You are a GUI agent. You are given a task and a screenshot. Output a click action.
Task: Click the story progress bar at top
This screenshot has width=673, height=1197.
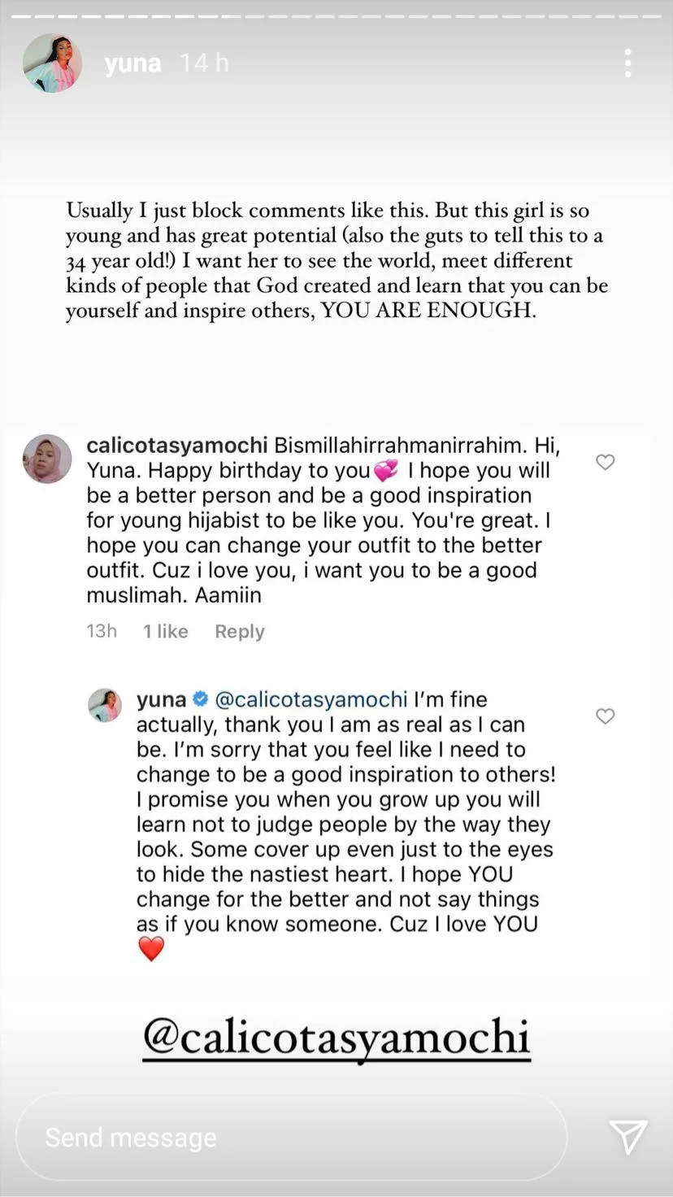pyautogui.click(x=336, y=15)
